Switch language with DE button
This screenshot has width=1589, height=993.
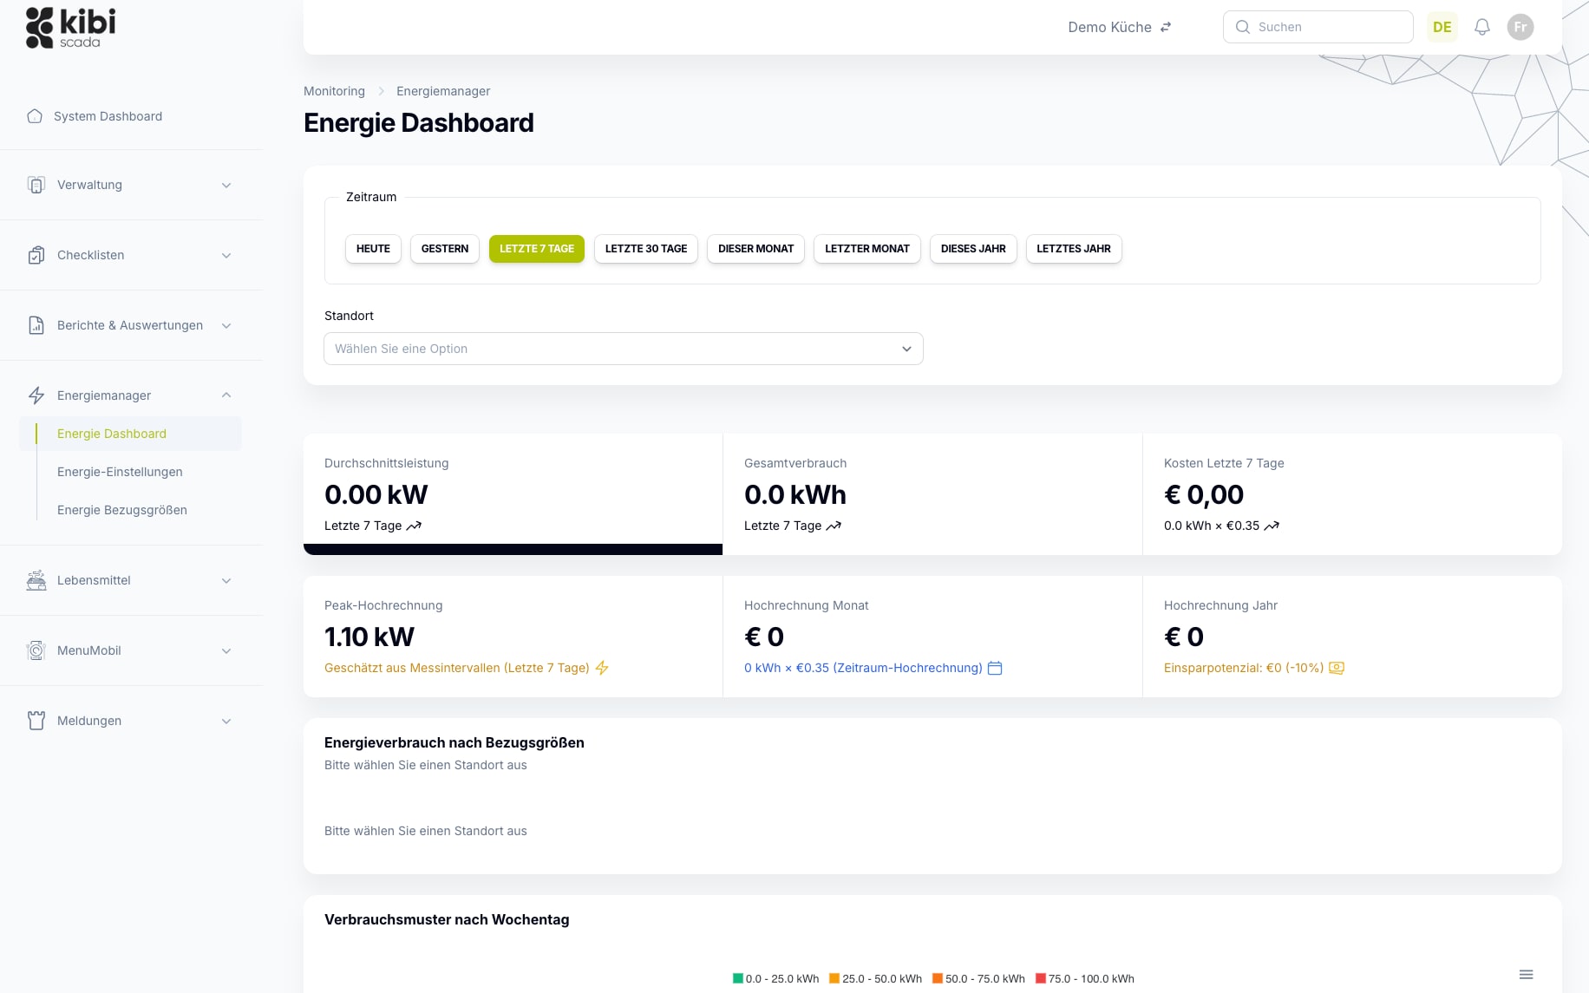pos(1442,27)
